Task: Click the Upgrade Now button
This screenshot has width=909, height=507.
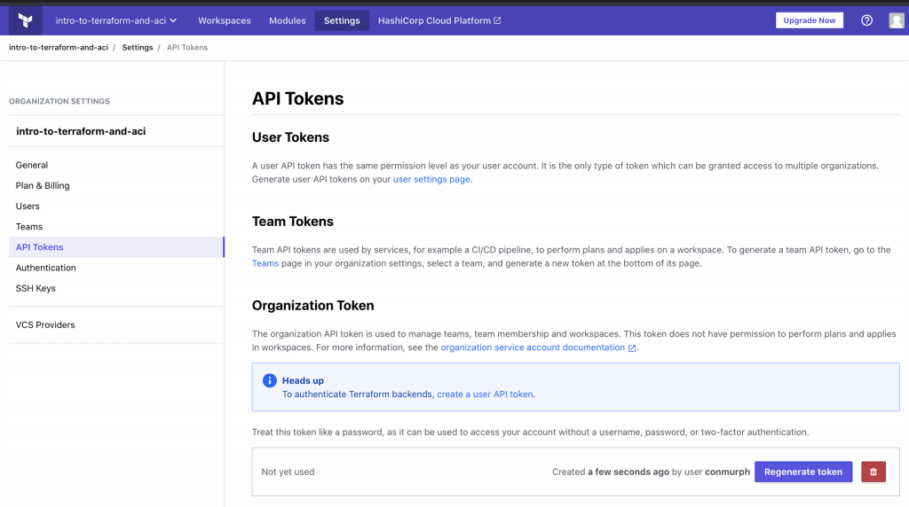Action: [x=809, y=20]
